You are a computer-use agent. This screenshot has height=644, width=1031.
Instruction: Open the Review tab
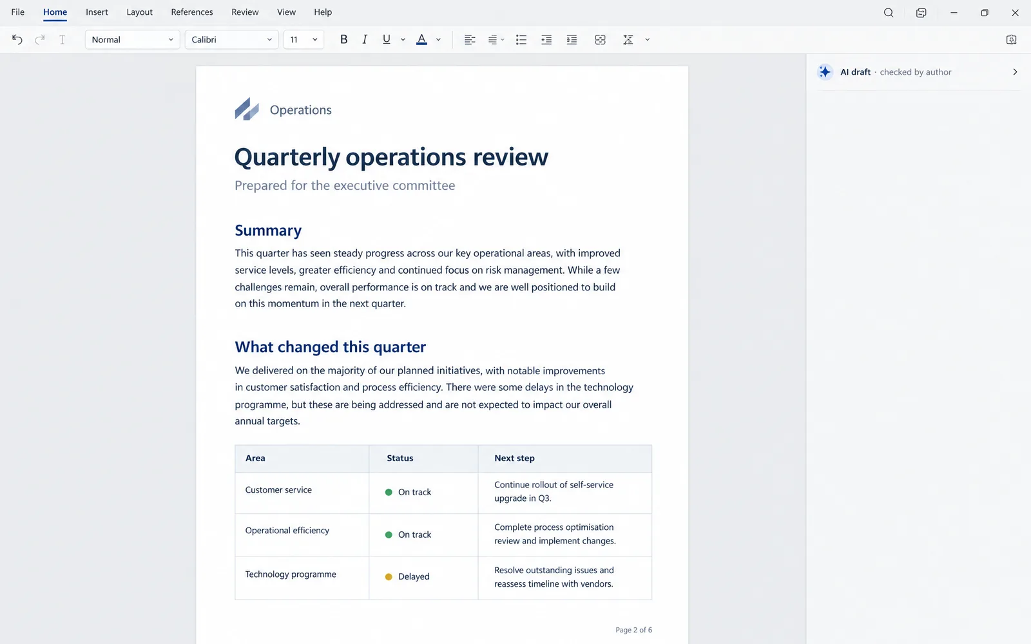[x=245, y=12]
